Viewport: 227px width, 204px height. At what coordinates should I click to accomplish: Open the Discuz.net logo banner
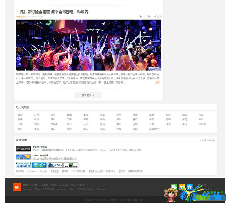click(x=24, y=157)
